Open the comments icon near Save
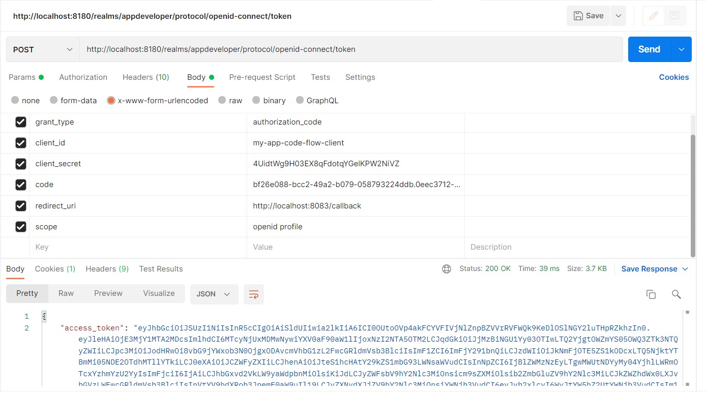Screen dimensions: 706x393 [674, 16]
